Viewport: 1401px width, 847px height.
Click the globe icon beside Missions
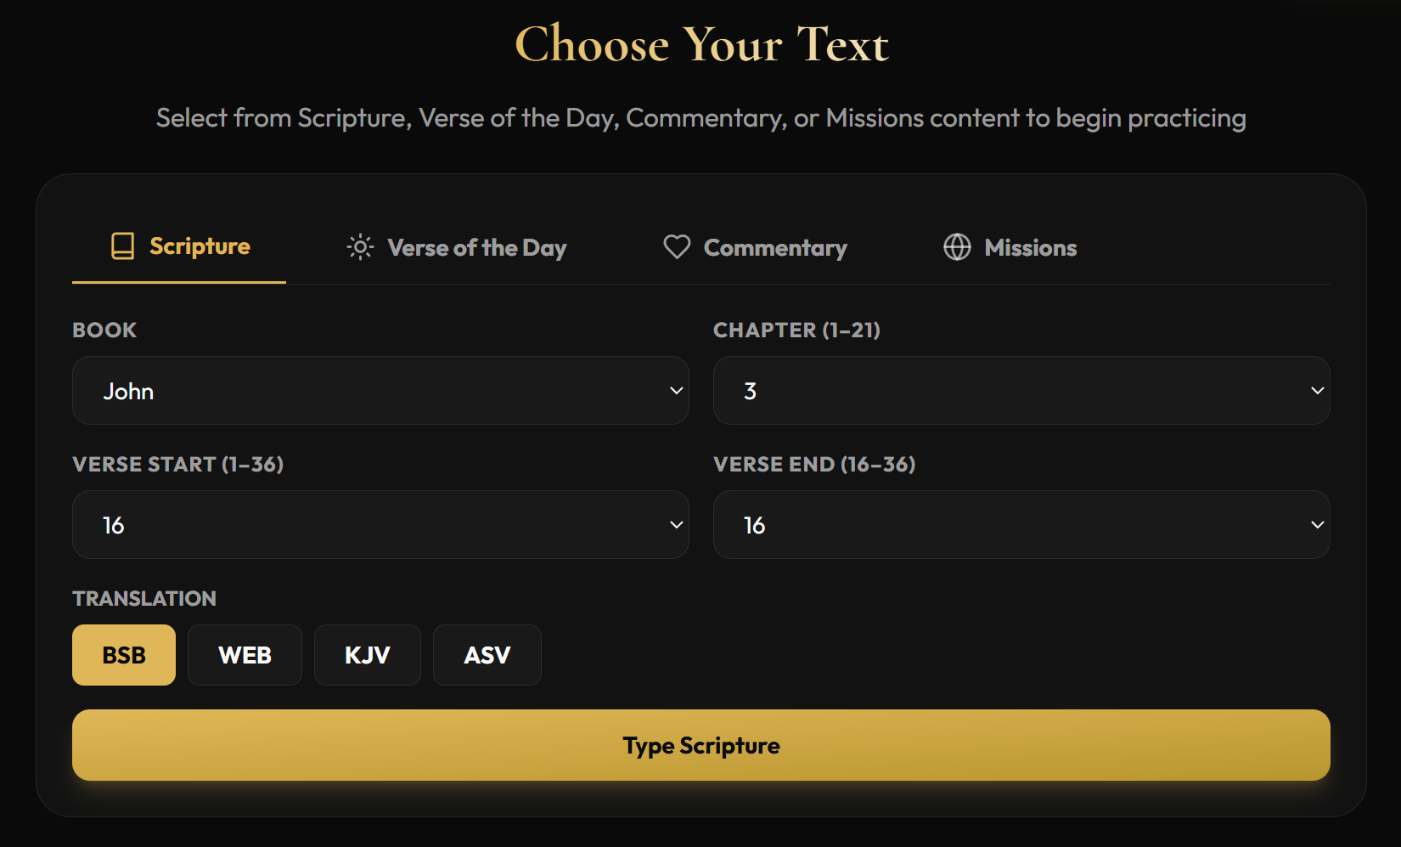[x=957, y=247]
